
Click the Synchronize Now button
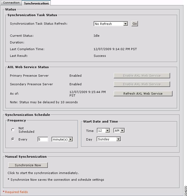click(x=28, y=165)
